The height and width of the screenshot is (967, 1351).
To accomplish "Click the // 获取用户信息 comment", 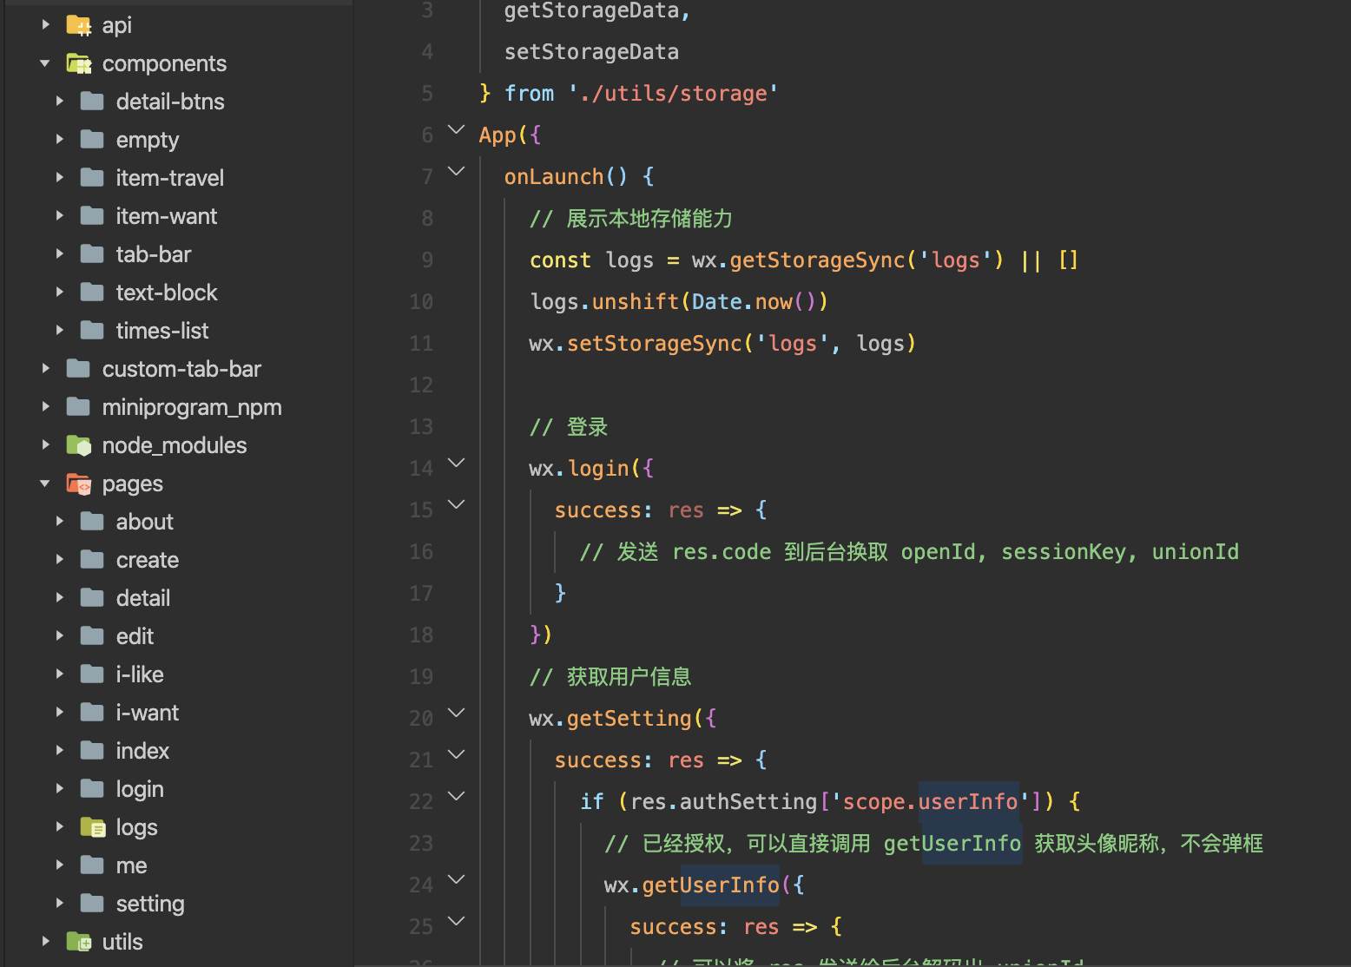I will [x=610, y=677].
